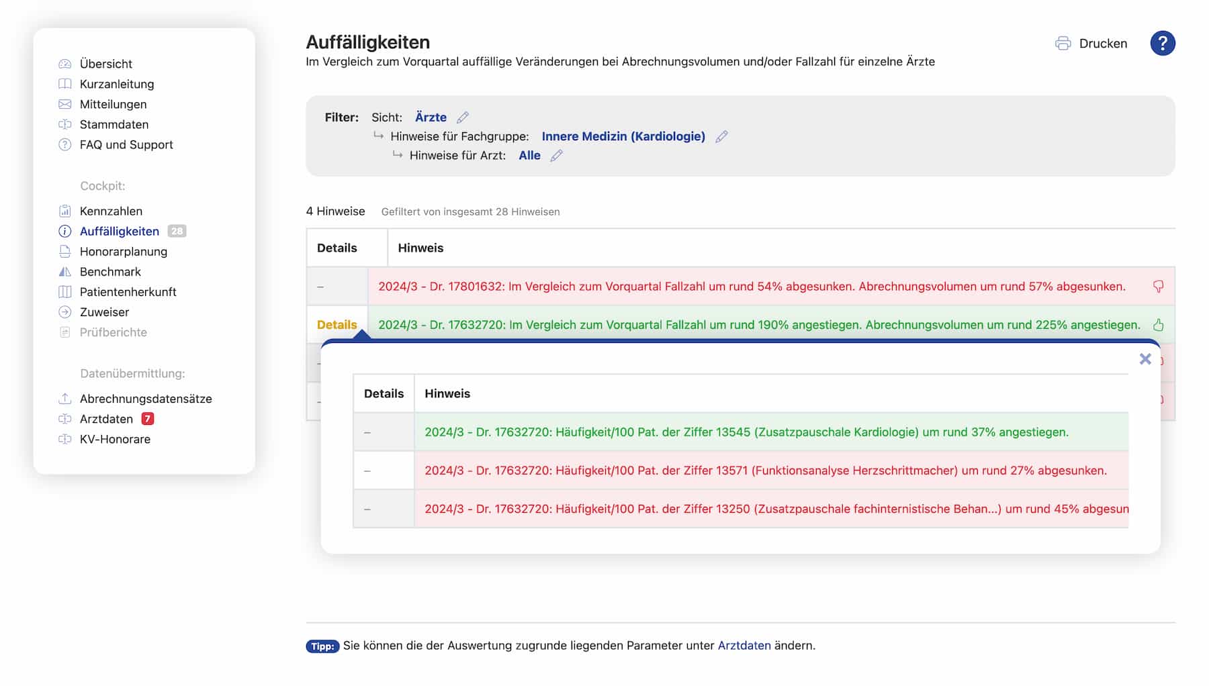
Task: Close the details popup with the X
Action: pos(1145,359)
